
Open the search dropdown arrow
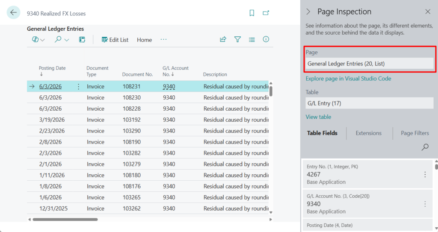67,40
